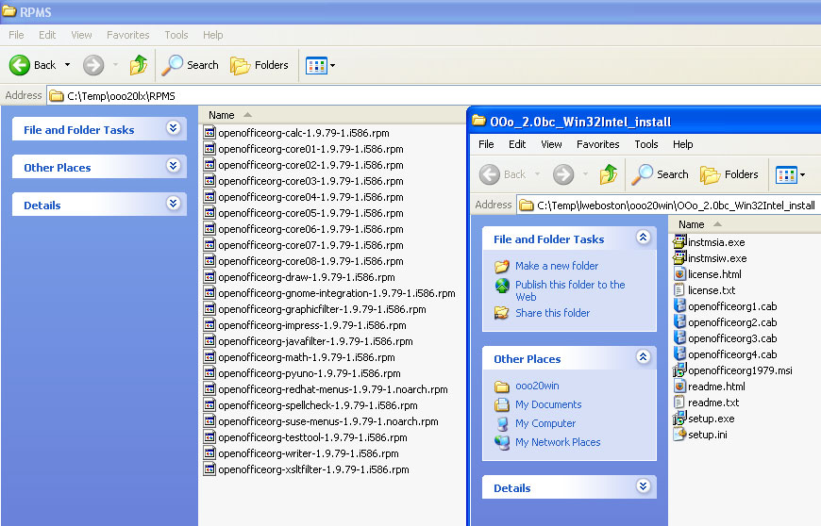Image resolution: width=821 pixels, height=526 pixels.
Task: Click the RPMS window address bar path
Action: [x=121, y=95]
